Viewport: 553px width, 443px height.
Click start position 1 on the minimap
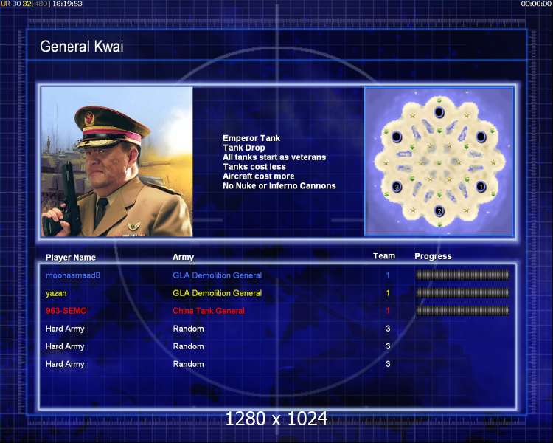481,187
